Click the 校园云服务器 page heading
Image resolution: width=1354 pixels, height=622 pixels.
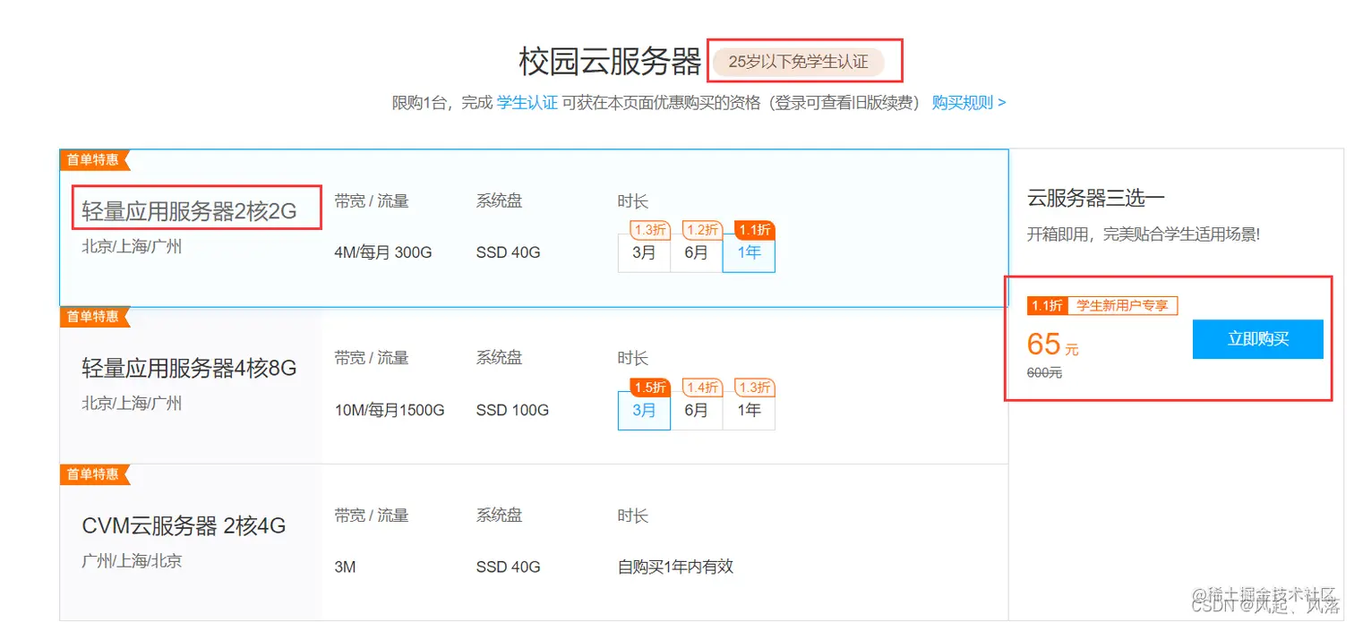(x=610, y=62)
